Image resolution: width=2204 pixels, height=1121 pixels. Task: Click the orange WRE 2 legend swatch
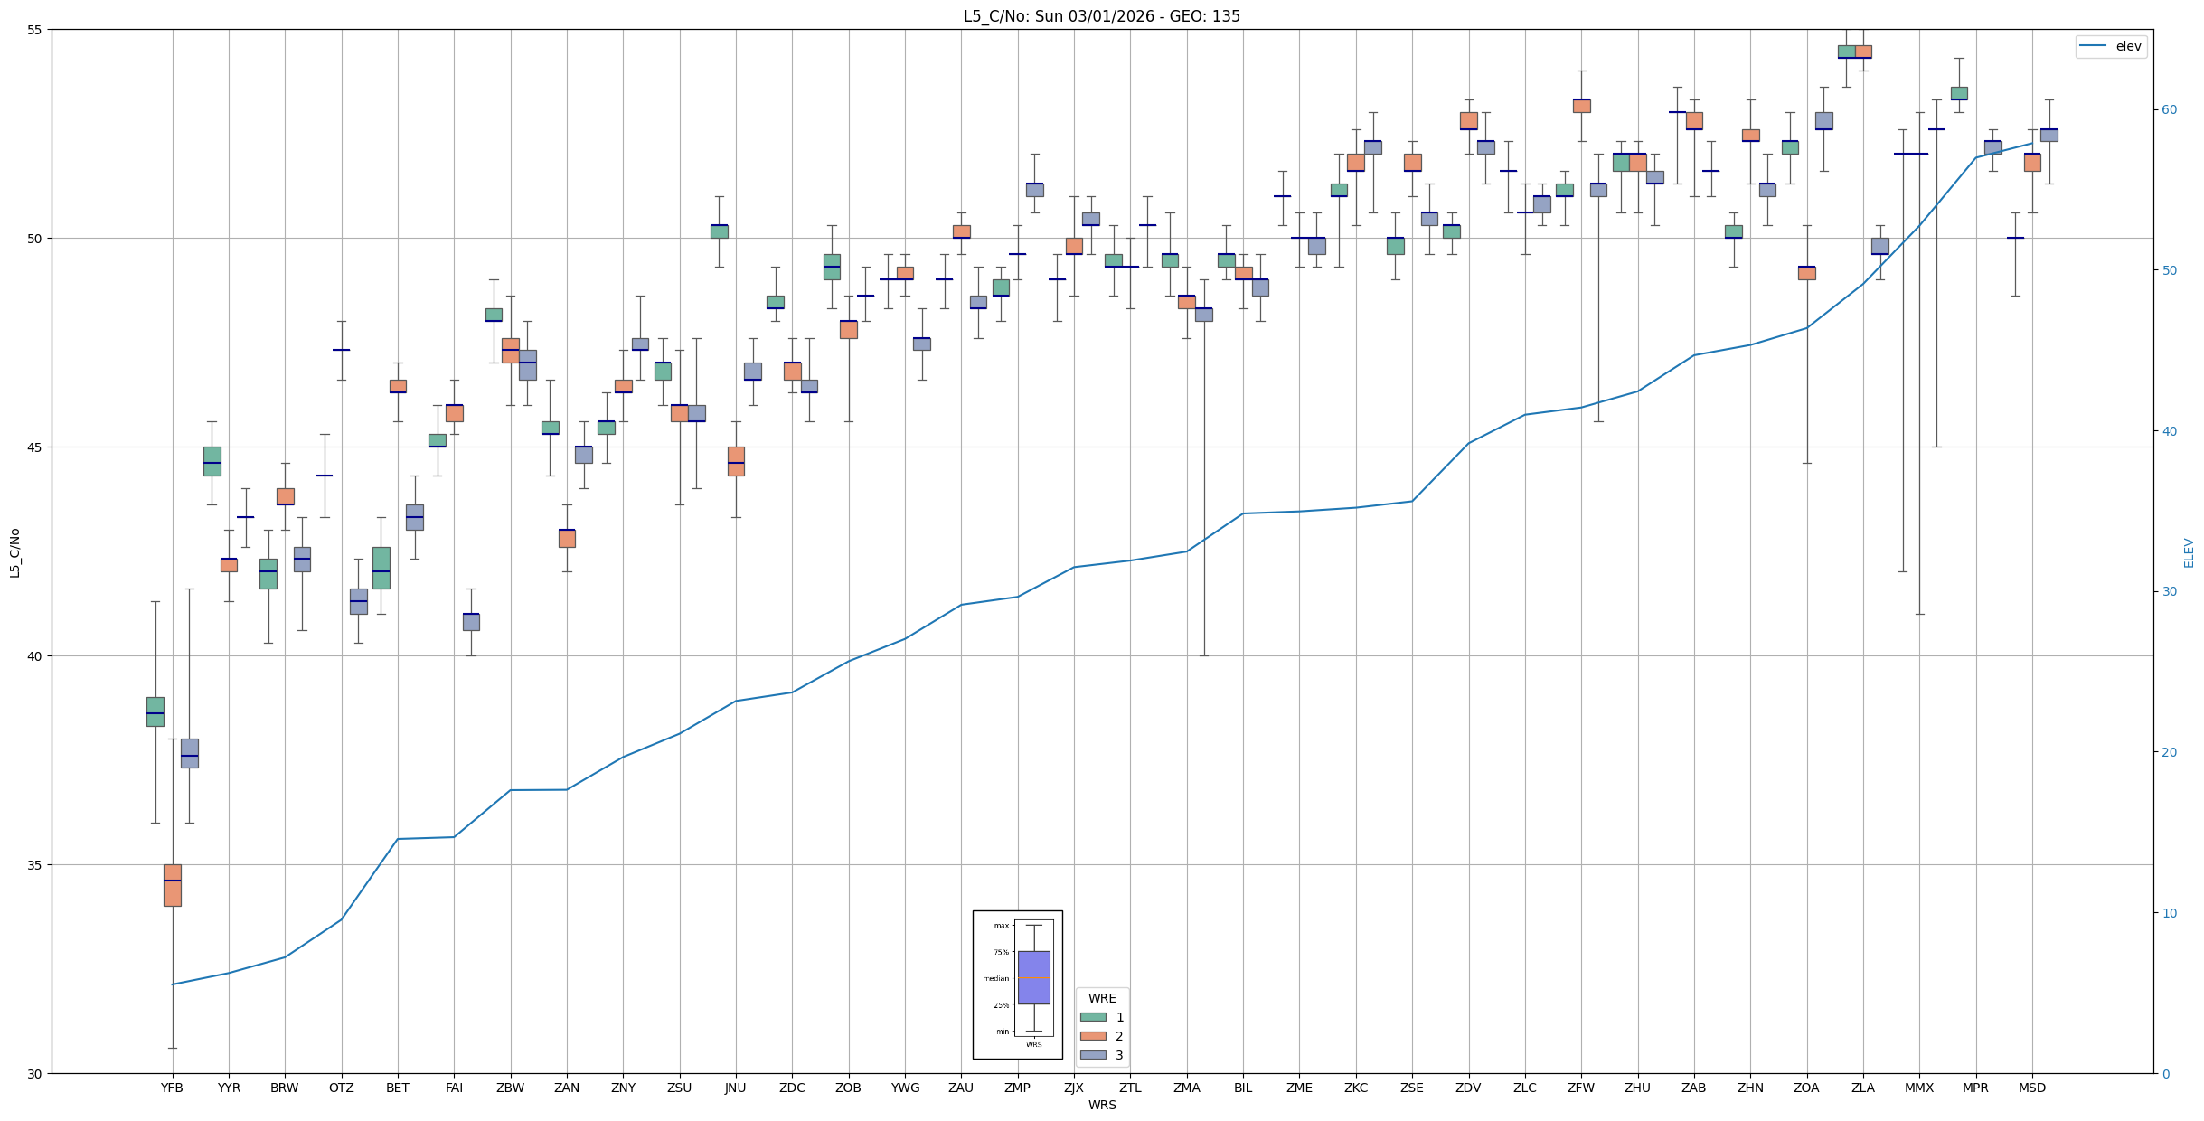[1093, 1036]
